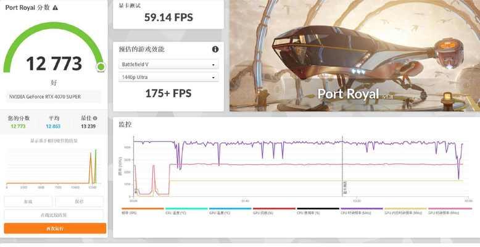Toggle the teal CPU 温度 legend series
480x247 pixels.
[x=186, y=211]
